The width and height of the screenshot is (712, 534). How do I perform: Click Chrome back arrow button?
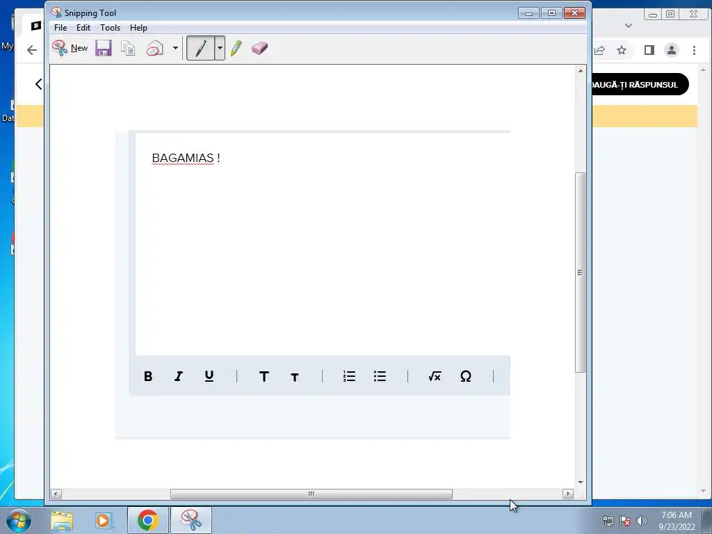tap(32, 50)
